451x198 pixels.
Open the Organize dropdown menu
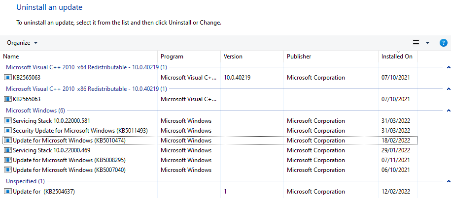23,43
